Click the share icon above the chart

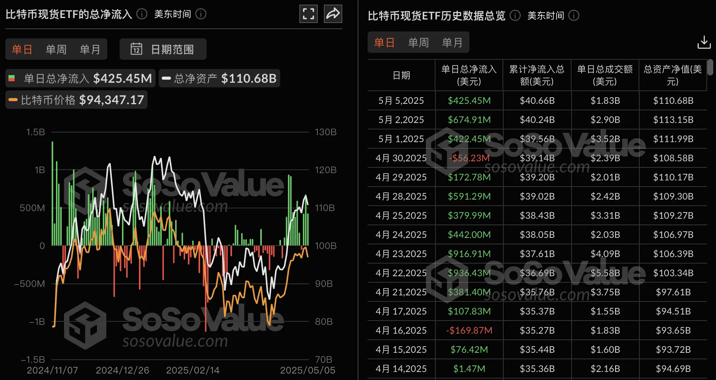coord(333,13)
